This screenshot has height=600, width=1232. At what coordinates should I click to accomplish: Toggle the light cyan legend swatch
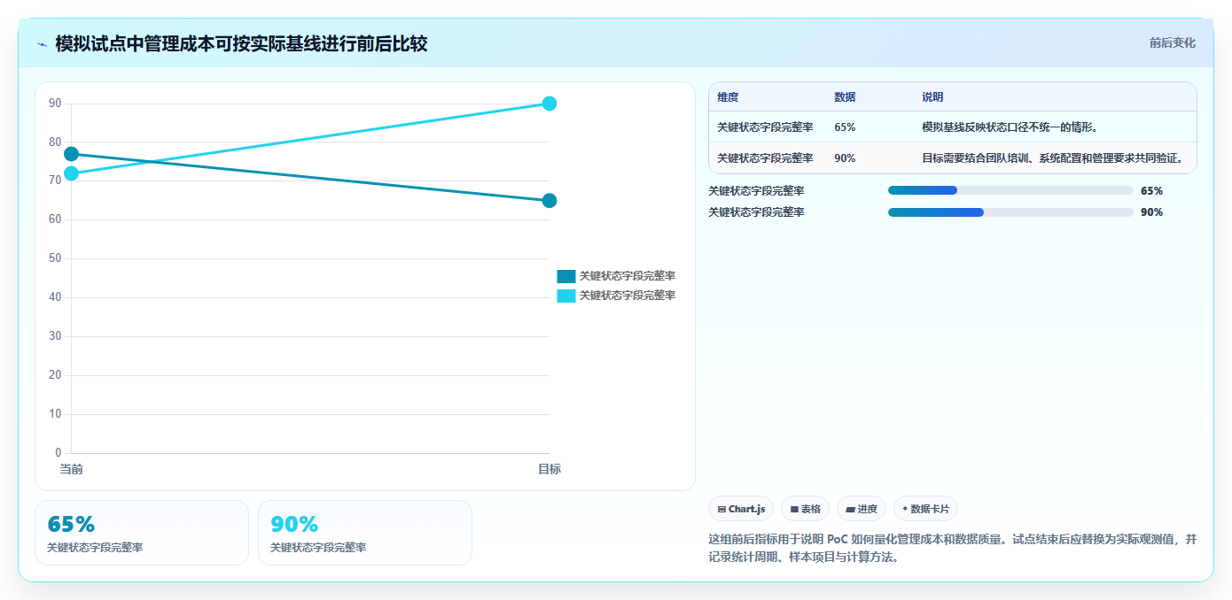click(566, 296)
